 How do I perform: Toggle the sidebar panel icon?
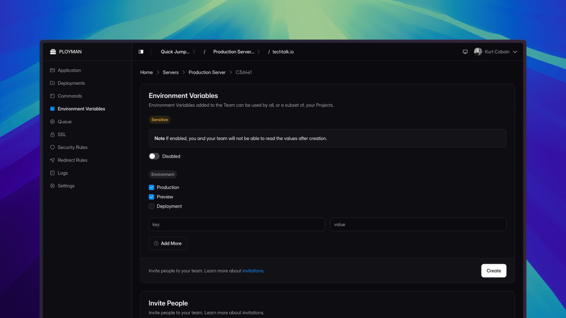click(x=141, y=52)
